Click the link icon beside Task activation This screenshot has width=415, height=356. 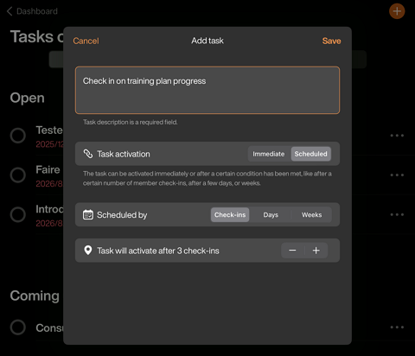click(88, 154)
